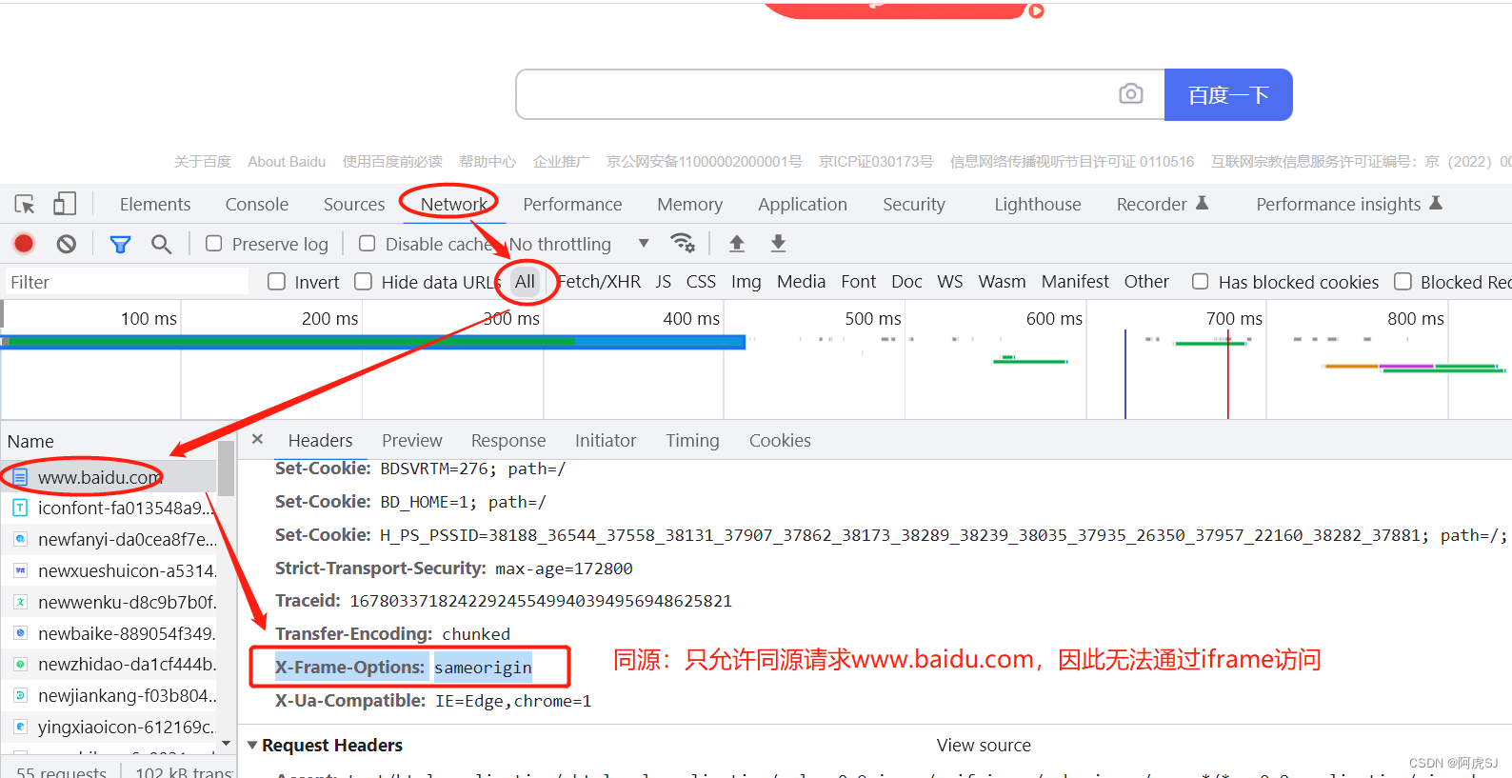
Task: Collapse the Request Headers section
Action: [252, 745]
